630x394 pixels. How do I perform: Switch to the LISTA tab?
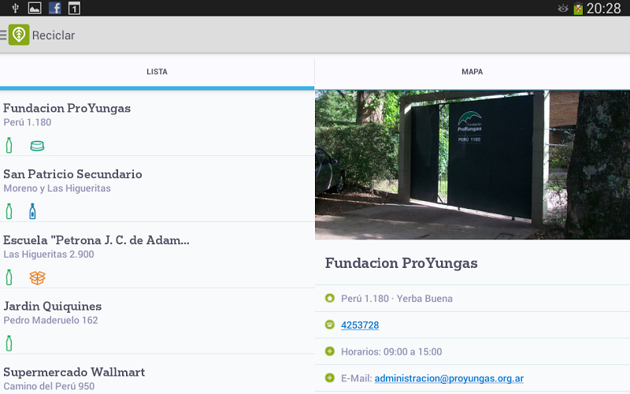tap(157, 72)
